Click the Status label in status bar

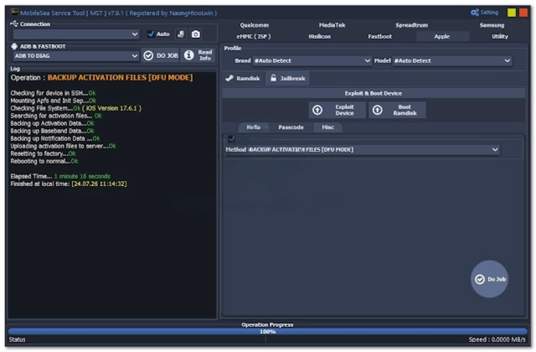coord(17,339)
